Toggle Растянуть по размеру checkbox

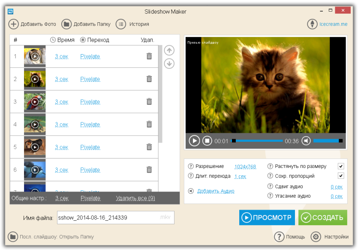tap(341, 166)
